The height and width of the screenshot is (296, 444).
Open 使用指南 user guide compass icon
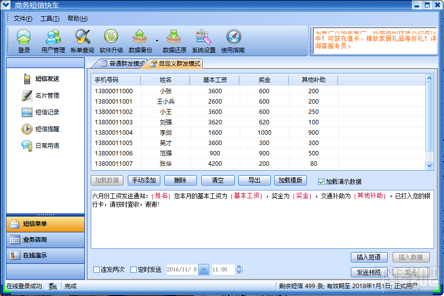[233, 41]
